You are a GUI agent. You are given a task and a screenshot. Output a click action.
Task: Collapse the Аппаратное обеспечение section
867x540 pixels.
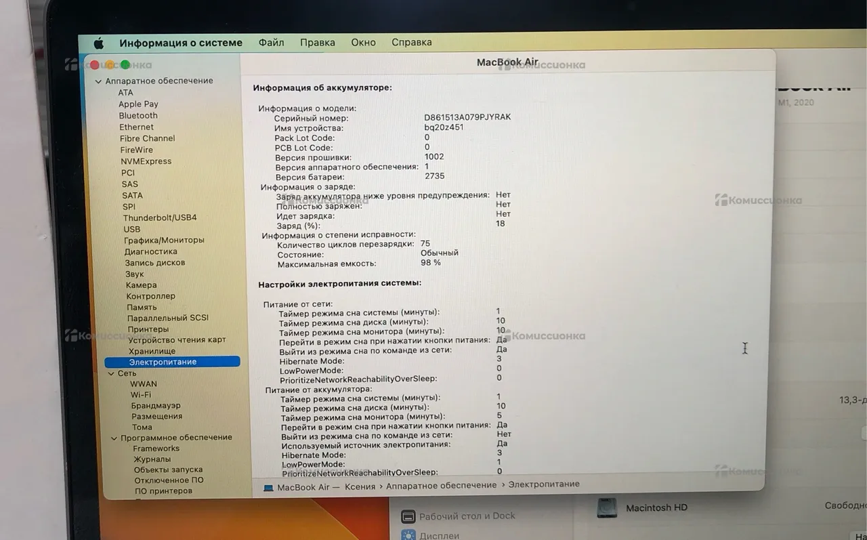98,81
